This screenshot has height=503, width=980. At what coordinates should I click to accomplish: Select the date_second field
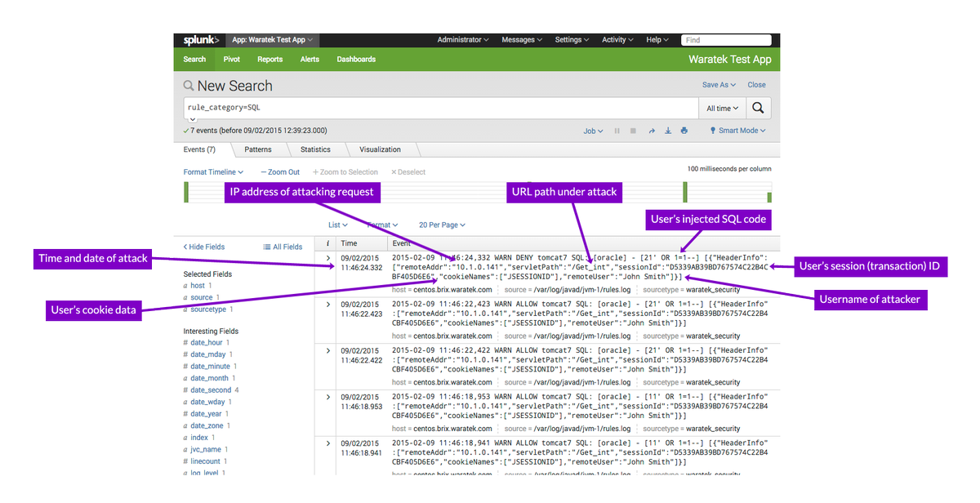pyautogui.click(x=212, y=390)
